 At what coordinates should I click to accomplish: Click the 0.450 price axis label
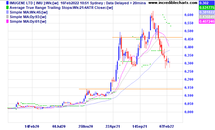click(x=189, y=39)
